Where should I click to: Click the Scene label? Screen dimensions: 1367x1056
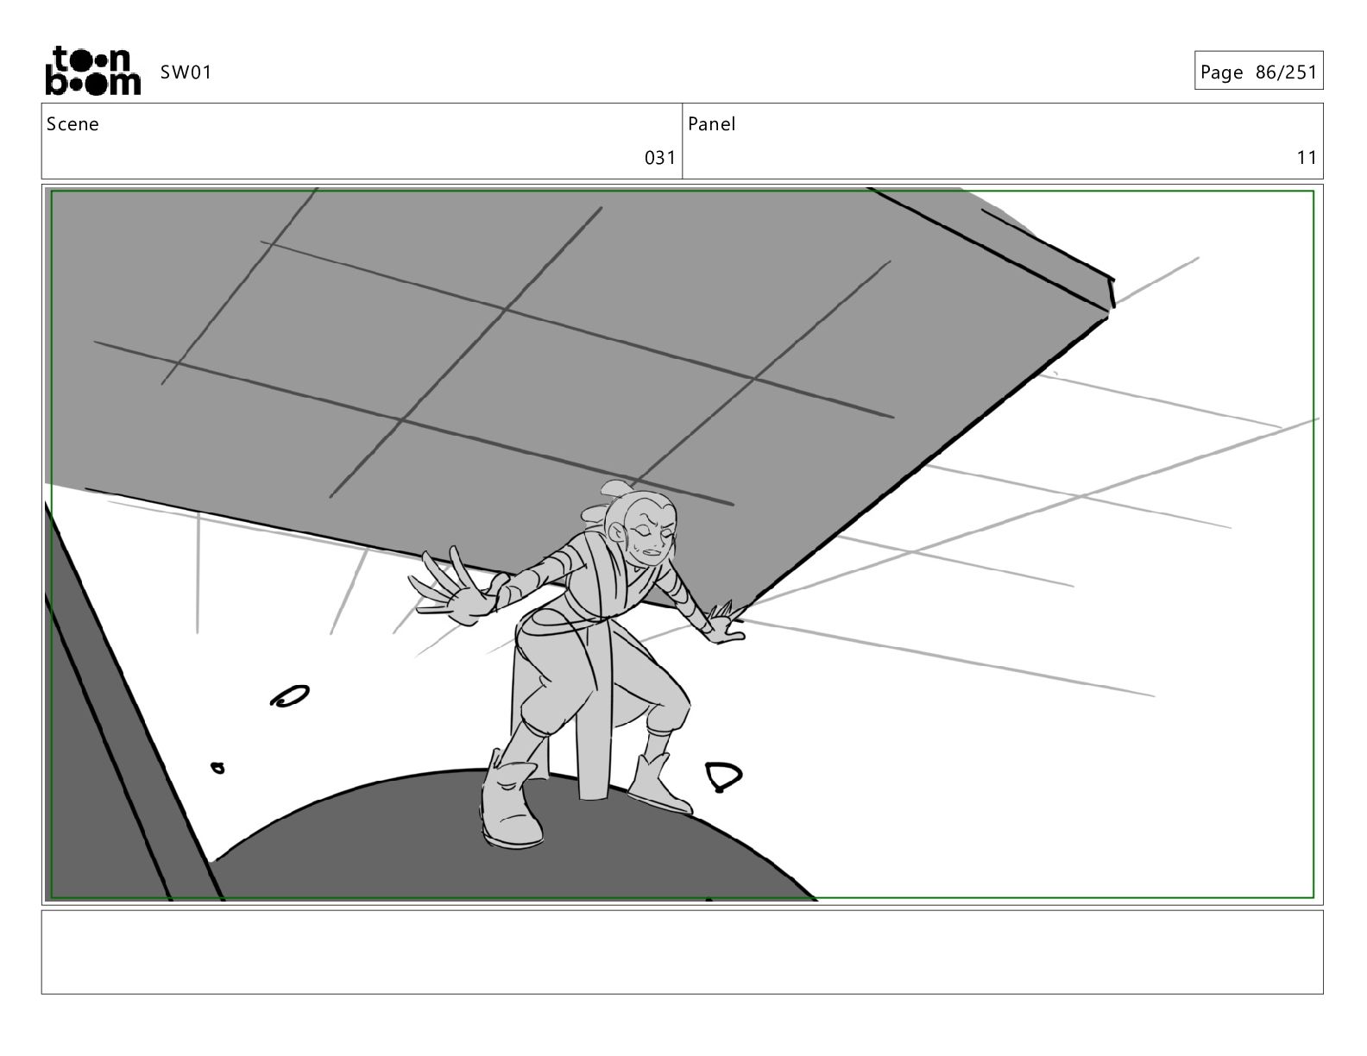pos(72,124)
